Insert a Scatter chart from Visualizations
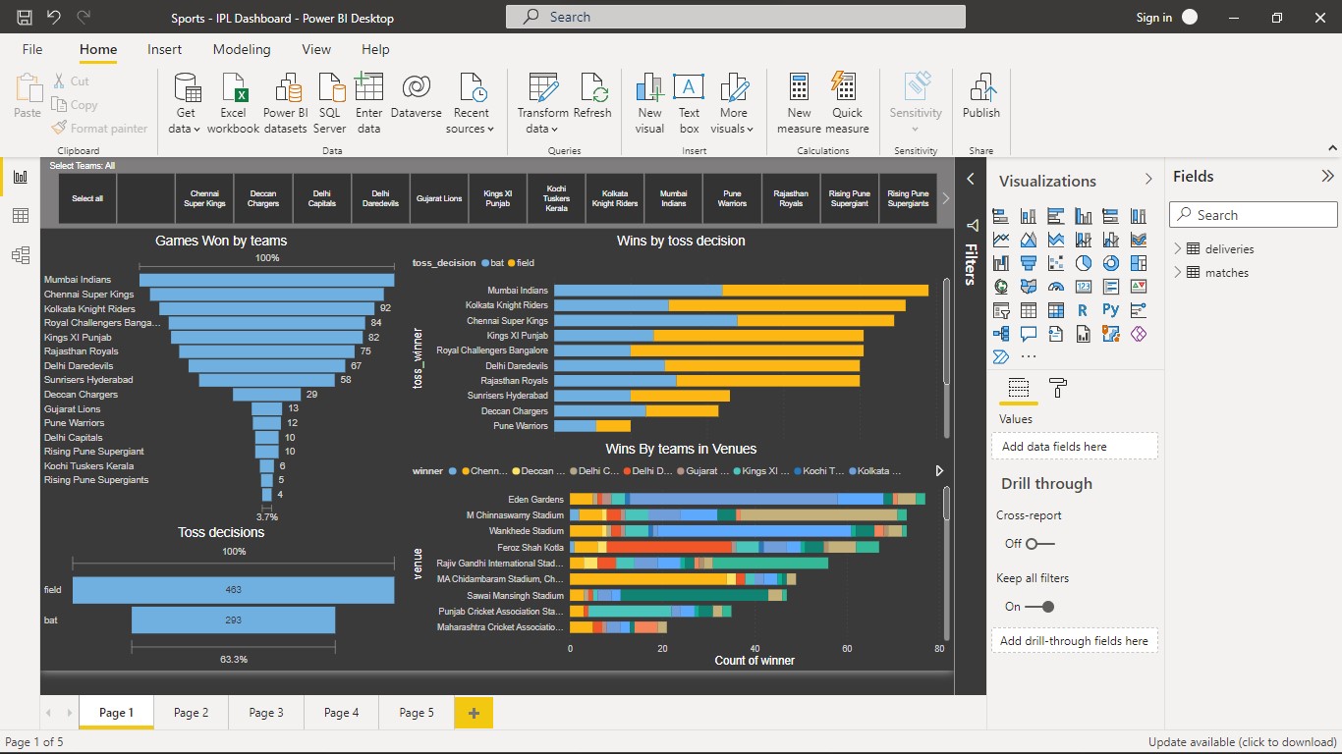1342x754 pixels. pos(1056,263)
